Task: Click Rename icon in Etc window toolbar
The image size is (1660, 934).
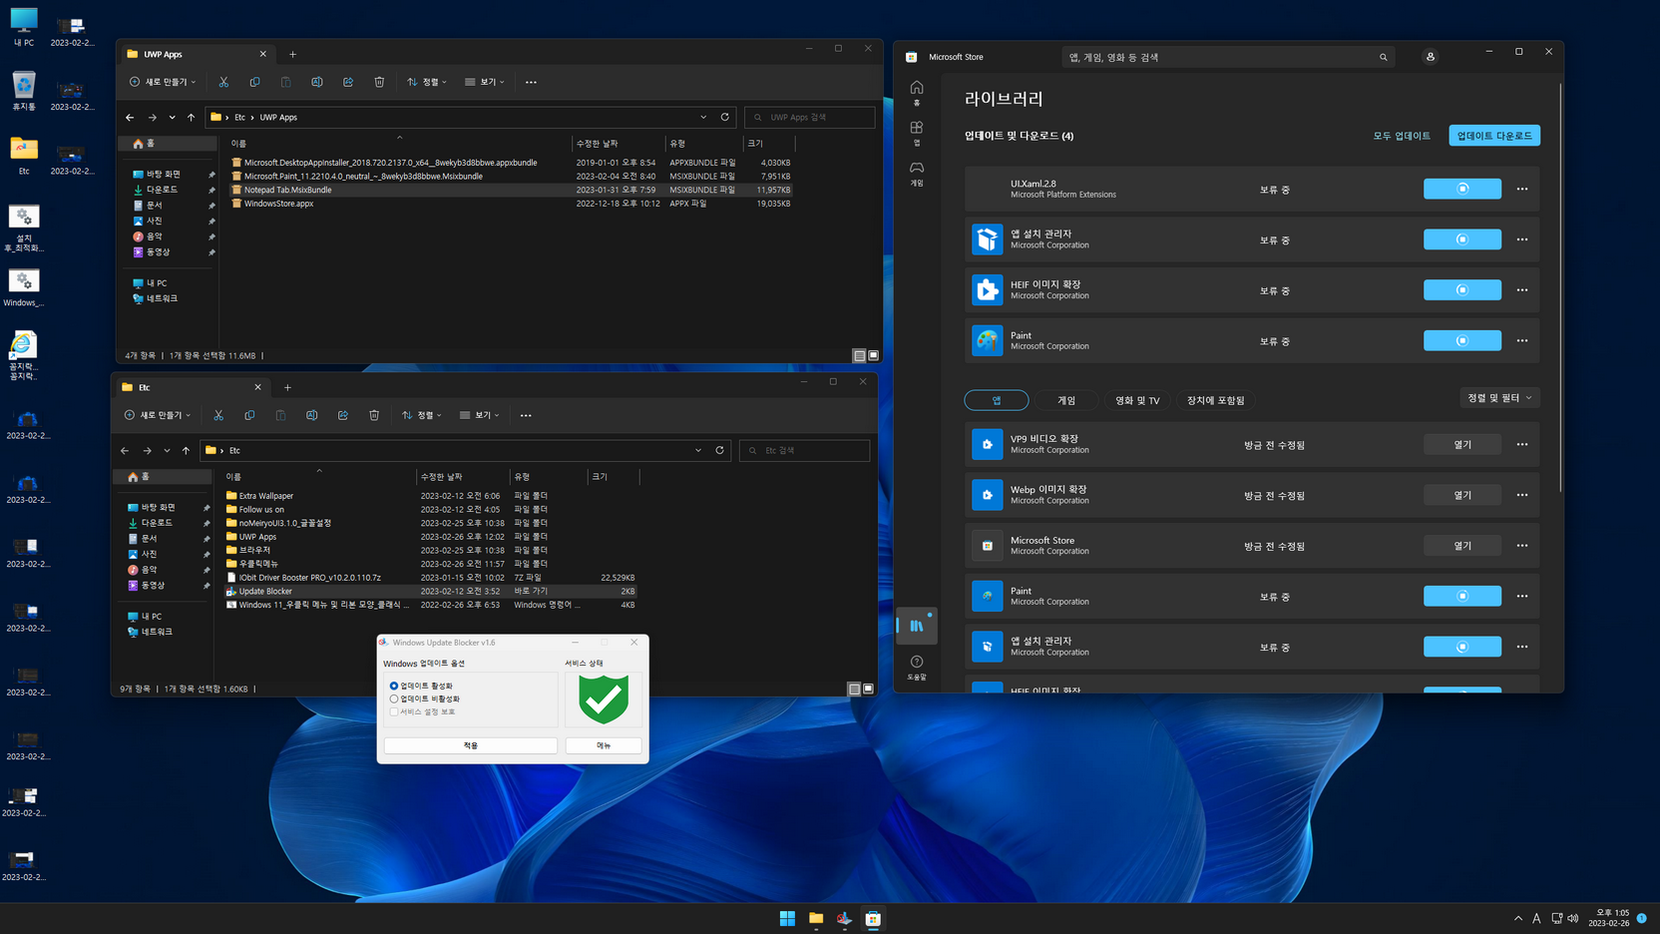Action: [312, 415]
